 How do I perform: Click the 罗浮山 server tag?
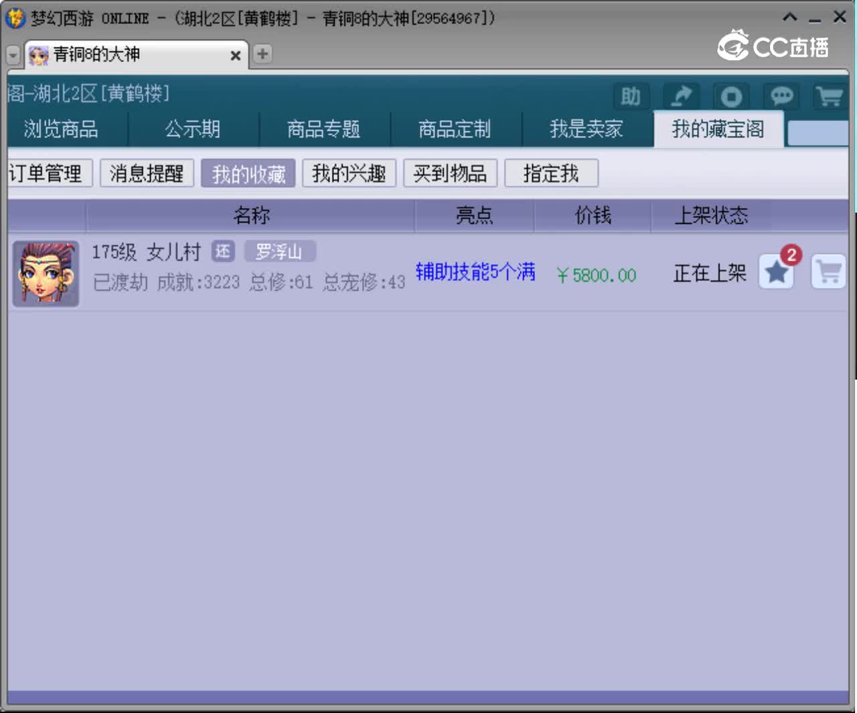[279, 251]
